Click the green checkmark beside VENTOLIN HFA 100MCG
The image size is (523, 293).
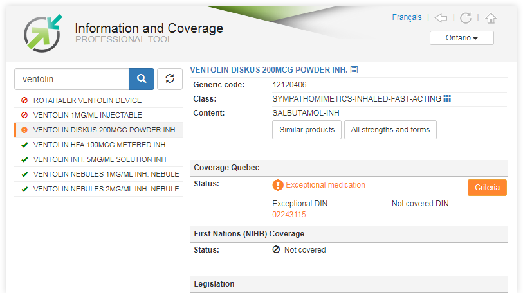24,145
